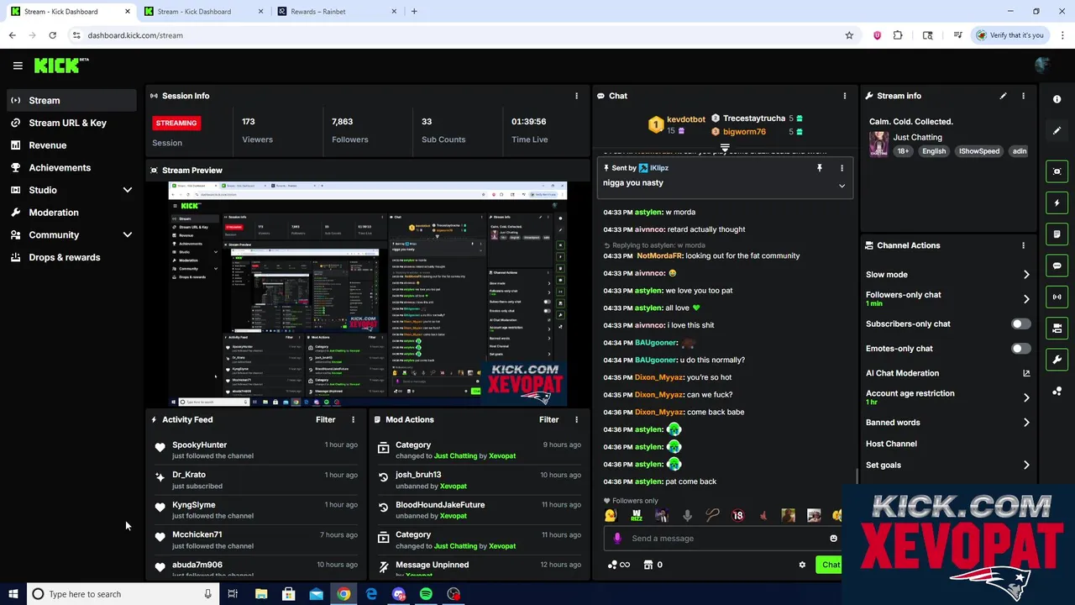
Task: Open Banned words options arrow
Action: (1026, 423)
